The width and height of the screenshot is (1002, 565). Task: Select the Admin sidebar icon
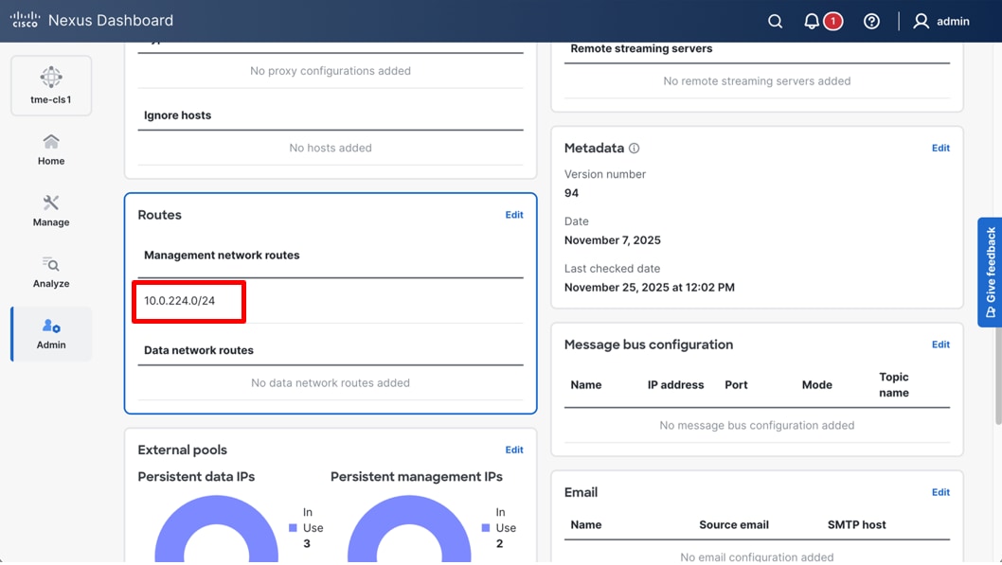(50, 333)
